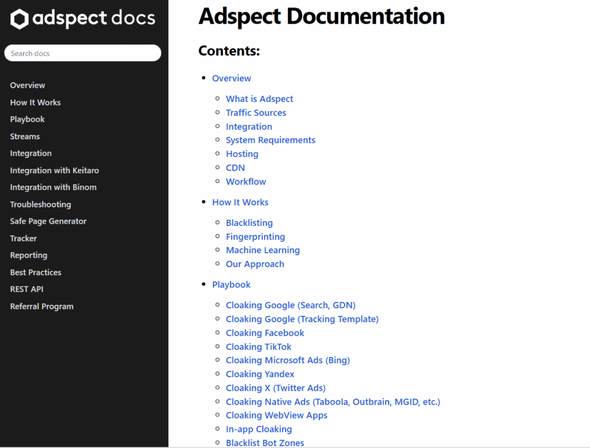Screen dimensions: 590x448
Task: Follow the System Requirements link
Action: (270, 140)
